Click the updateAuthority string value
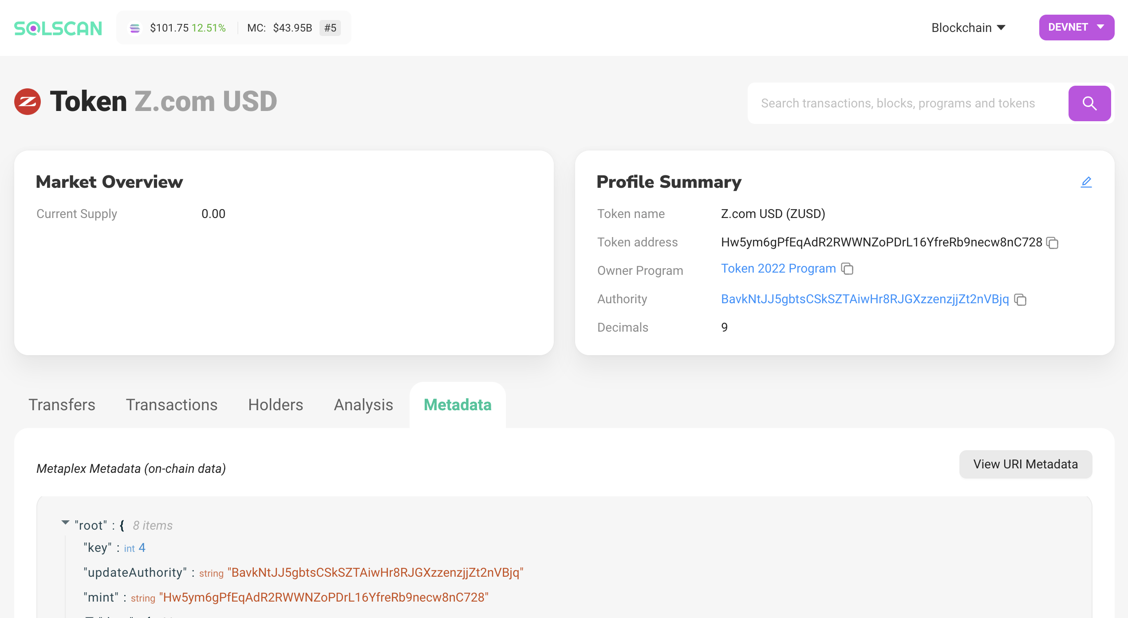The image size is (1128, 618). click(x=375, y=573)
